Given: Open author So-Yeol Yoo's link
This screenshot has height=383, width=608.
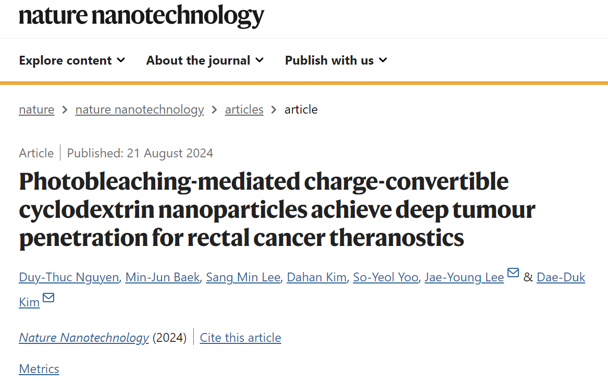Looking at the screenshot, I should tap(386, 277).
